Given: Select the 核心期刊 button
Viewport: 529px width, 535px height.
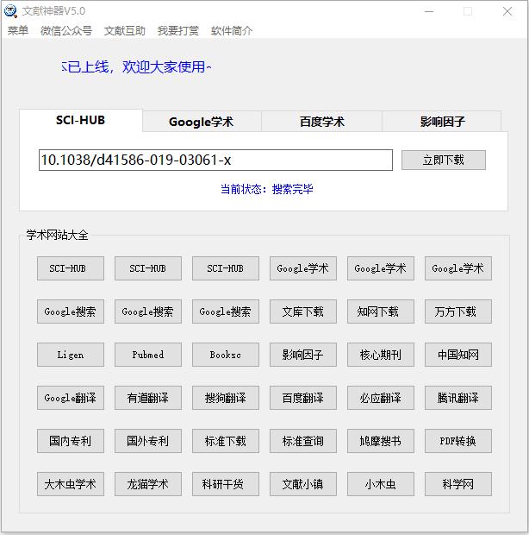Looking at the screenshot, I should click(381, 355).
